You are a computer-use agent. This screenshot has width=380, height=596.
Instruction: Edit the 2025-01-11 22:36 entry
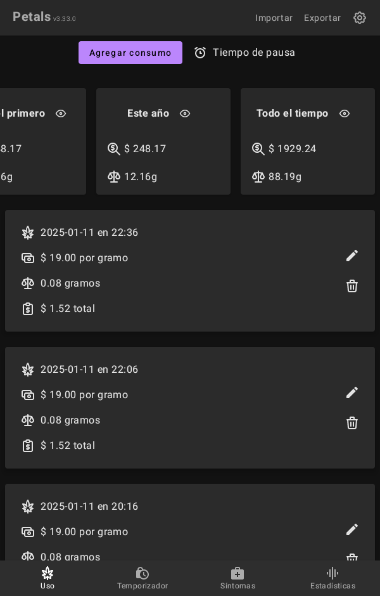352,256
